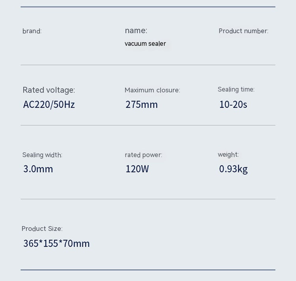The width and height of the screenshot is (296, 281).
Task: Click the "Sealing width:" label
Action: click(42, 155)
